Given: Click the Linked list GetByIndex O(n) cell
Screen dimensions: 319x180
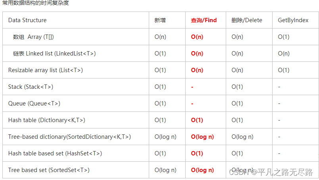Looking at the screenshot, I should pyautogui.click(x=283, y=54).
